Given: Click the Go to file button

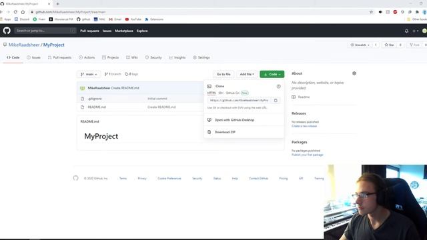Looking at the screenshot, I should pos(224,74).
